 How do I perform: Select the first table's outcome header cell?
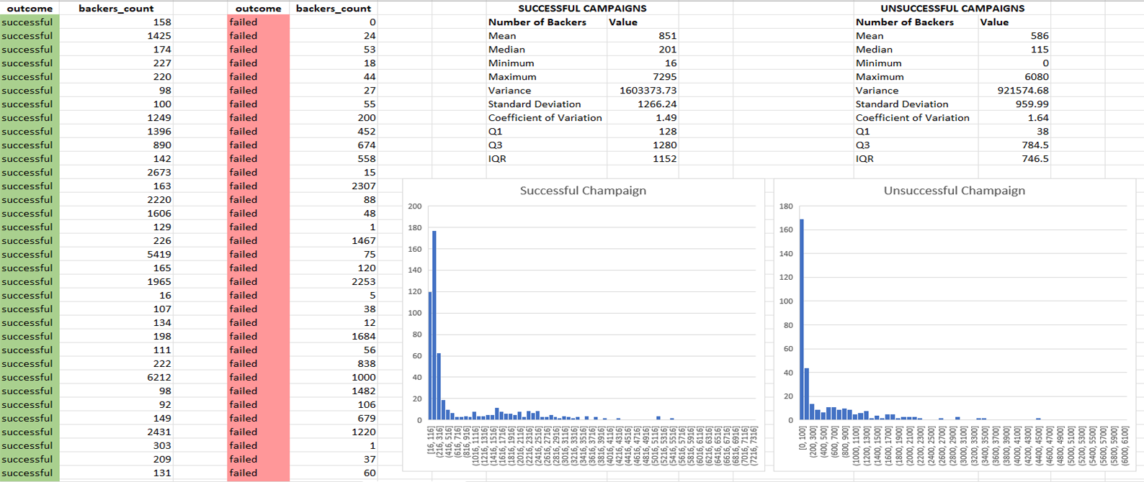[x=30, y=9]
